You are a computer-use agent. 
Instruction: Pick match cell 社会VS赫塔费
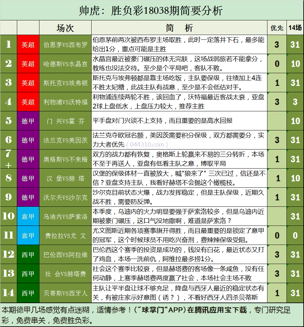(x=65, y=274)
